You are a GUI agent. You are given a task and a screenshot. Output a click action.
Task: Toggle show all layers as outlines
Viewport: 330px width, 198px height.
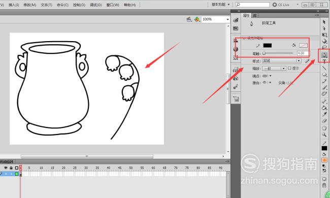[x=17, y=168]
